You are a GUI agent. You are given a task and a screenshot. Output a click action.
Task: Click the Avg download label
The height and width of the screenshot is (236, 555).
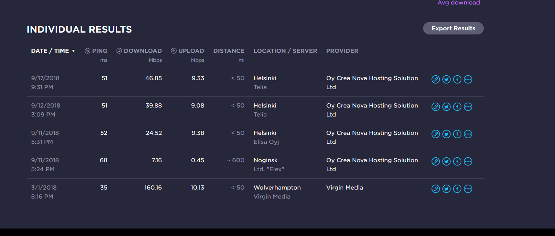(x=459, y=3)
